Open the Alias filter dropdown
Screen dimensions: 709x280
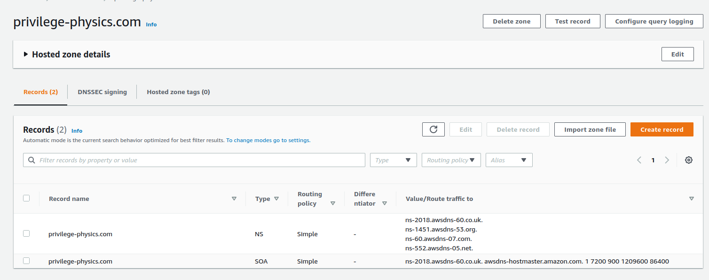(509, 160)
